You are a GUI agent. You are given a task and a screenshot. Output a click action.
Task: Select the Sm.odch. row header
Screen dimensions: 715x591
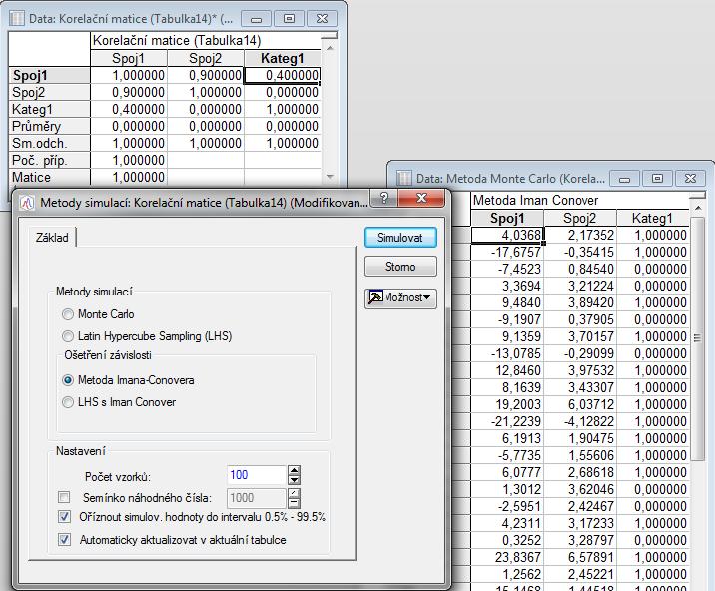(49, 143)
